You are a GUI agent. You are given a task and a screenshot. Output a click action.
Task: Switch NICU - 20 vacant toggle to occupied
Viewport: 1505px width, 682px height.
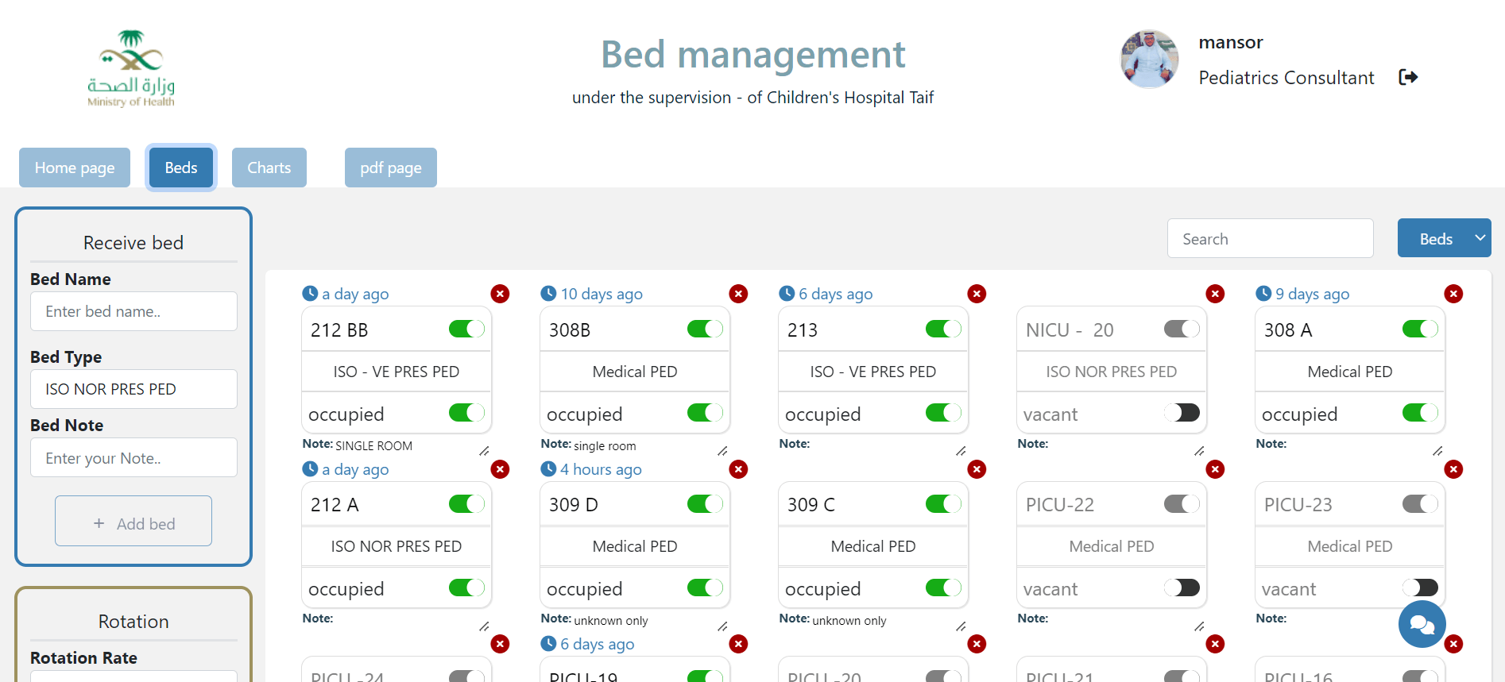1182,413
